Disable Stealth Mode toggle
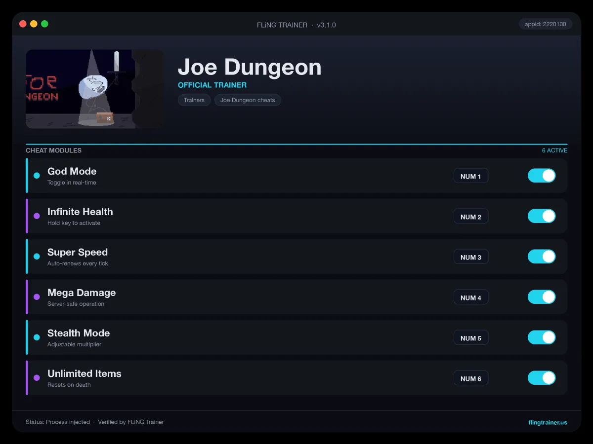The image size is (593, 444). (542, 337)
